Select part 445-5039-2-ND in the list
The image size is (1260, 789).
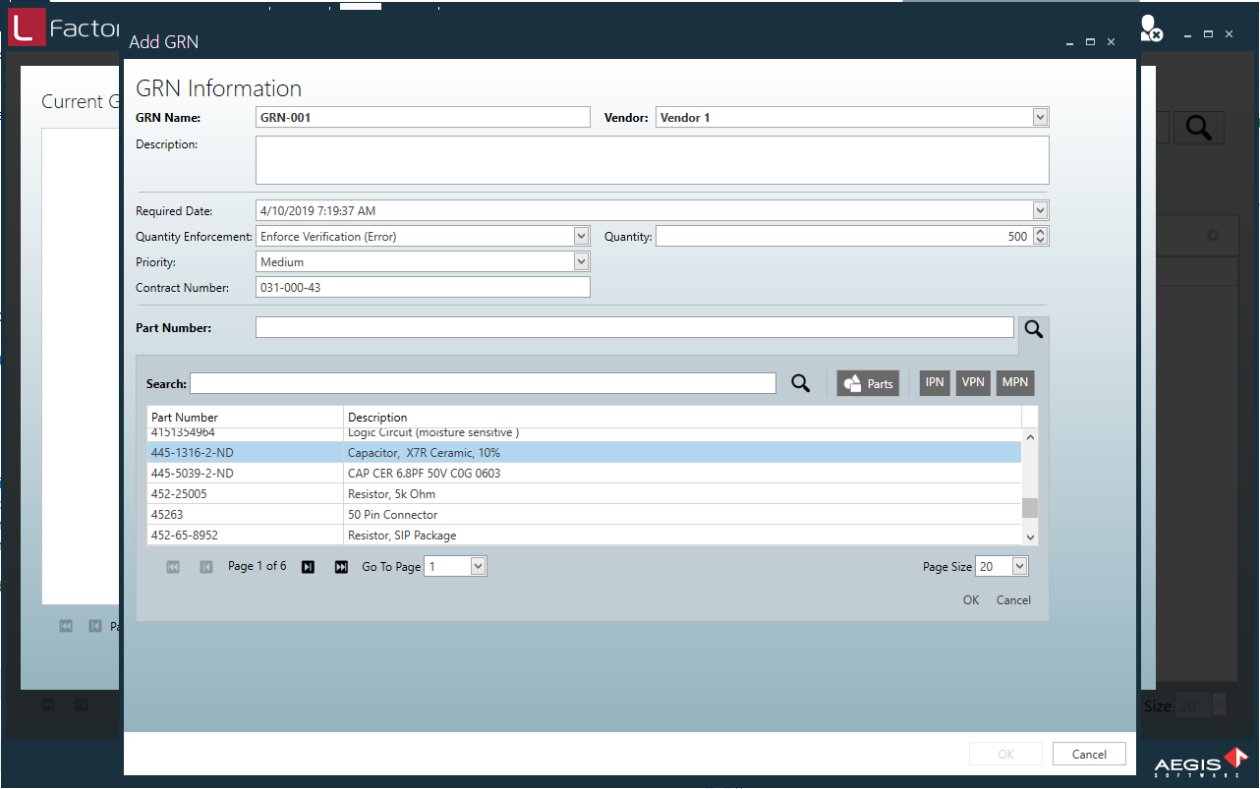[393, 473]
